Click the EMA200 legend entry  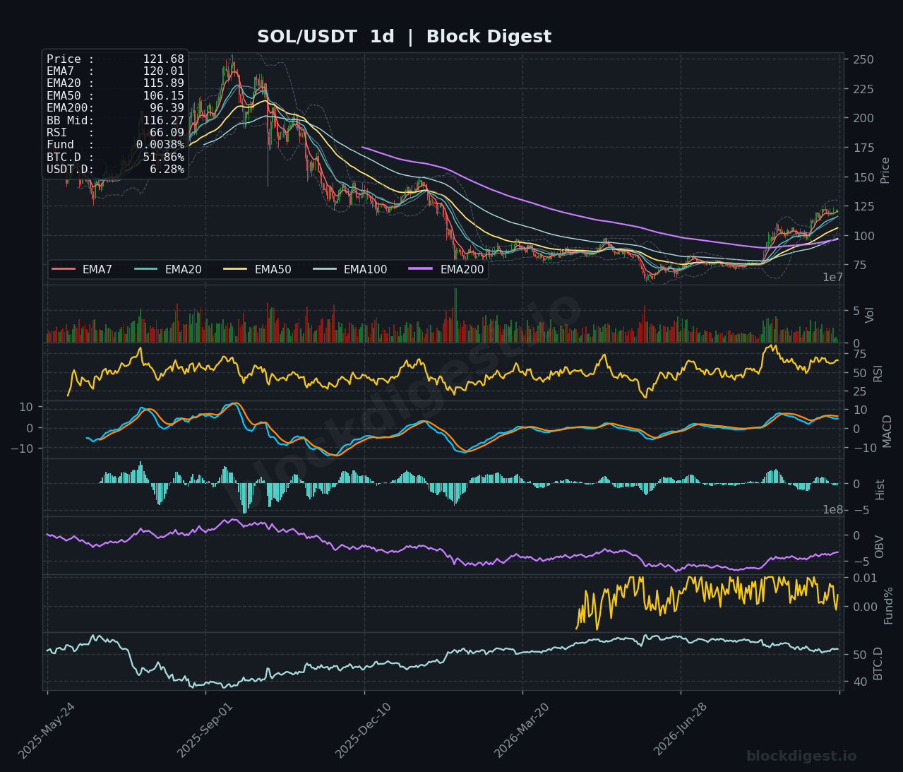446,269
